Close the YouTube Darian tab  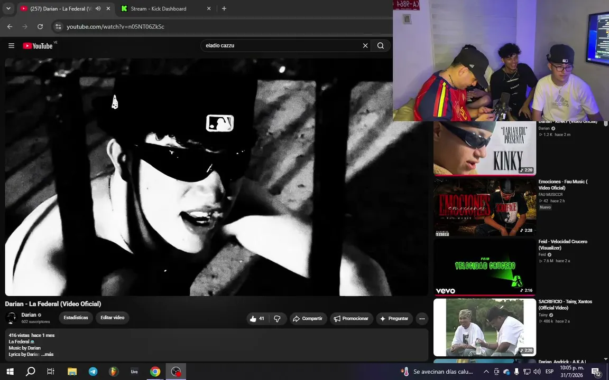[108, 8]
